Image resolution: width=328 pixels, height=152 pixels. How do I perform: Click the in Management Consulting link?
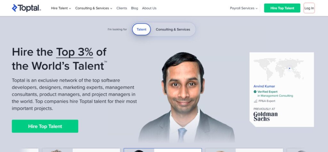tap(275, 96)
